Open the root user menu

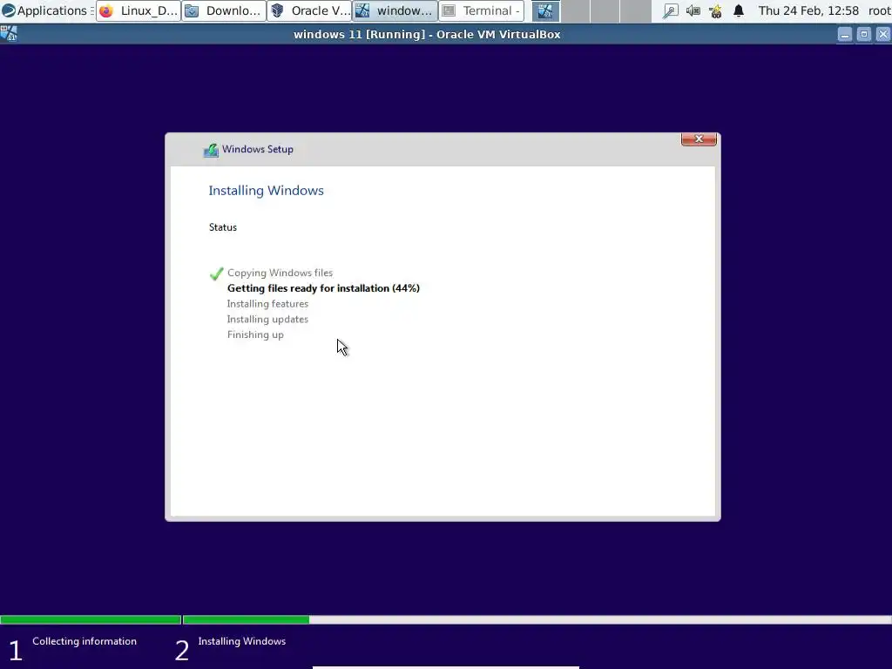[x=880, y=10]
